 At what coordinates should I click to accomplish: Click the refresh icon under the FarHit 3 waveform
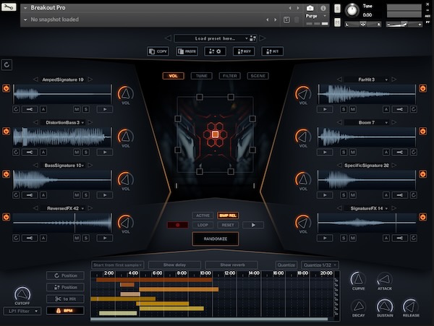point(414,109)
